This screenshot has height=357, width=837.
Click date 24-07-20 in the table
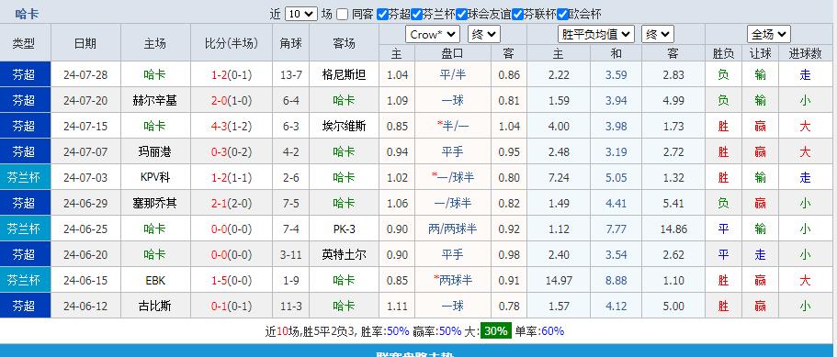(x=85, y=100)
